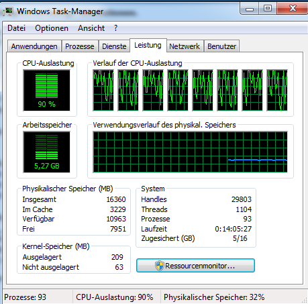308x304 pixels.
Task: Switch to the Prozesse tab
Action: point(80,46)
